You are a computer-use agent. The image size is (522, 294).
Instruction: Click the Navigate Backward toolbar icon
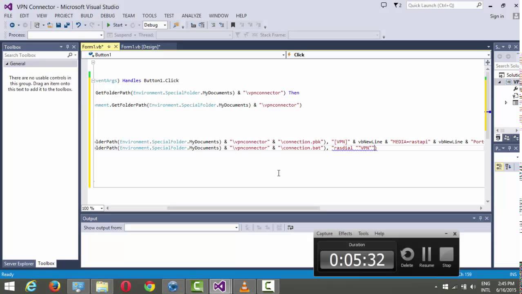(12, 25)
